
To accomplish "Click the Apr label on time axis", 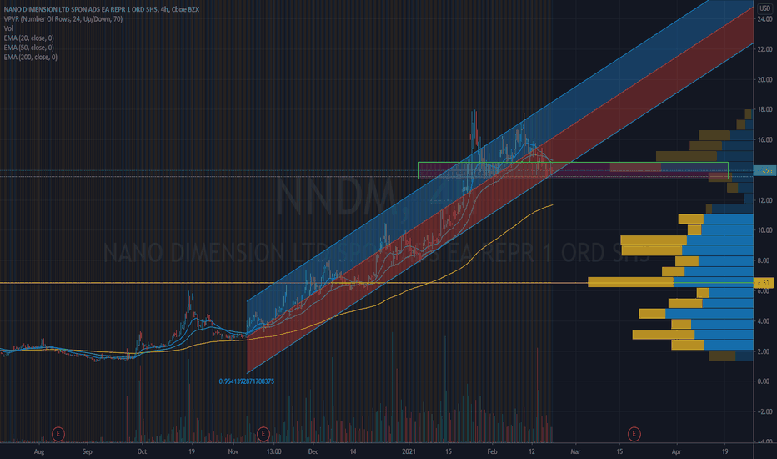I will click(x=676, y=451).
